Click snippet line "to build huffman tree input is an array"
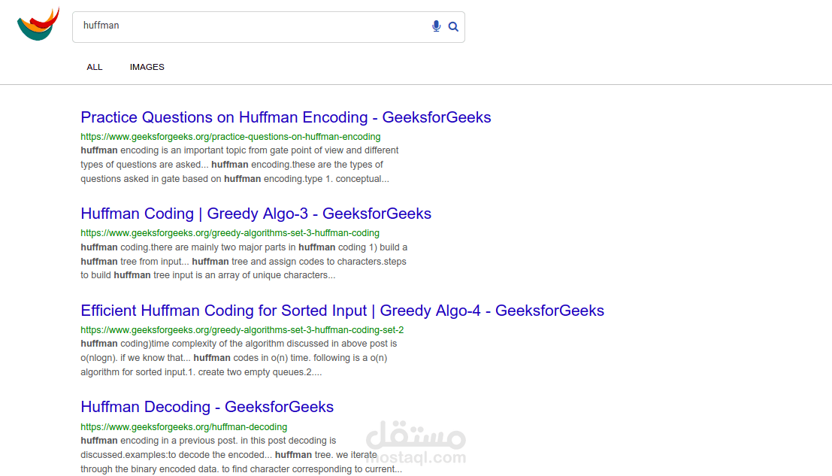The image size is (832, 476). (208, 275)
